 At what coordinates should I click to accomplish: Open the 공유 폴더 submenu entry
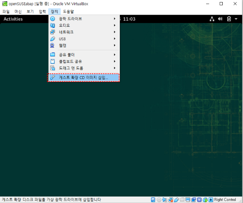pyautogui.click(x=84, y=55)
